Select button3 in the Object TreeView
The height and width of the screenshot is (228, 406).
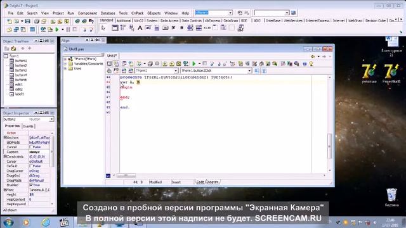tap(21, 70)
